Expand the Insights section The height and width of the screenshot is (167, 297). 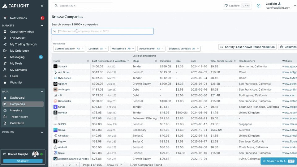coord(42,132)
